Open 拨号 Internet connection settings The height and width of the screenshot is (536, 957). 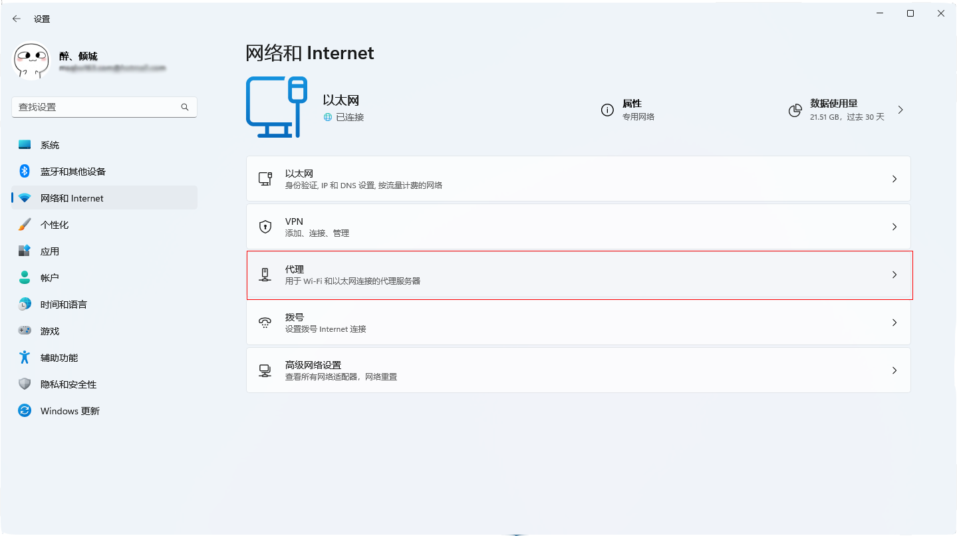click(x=578, y=323)
